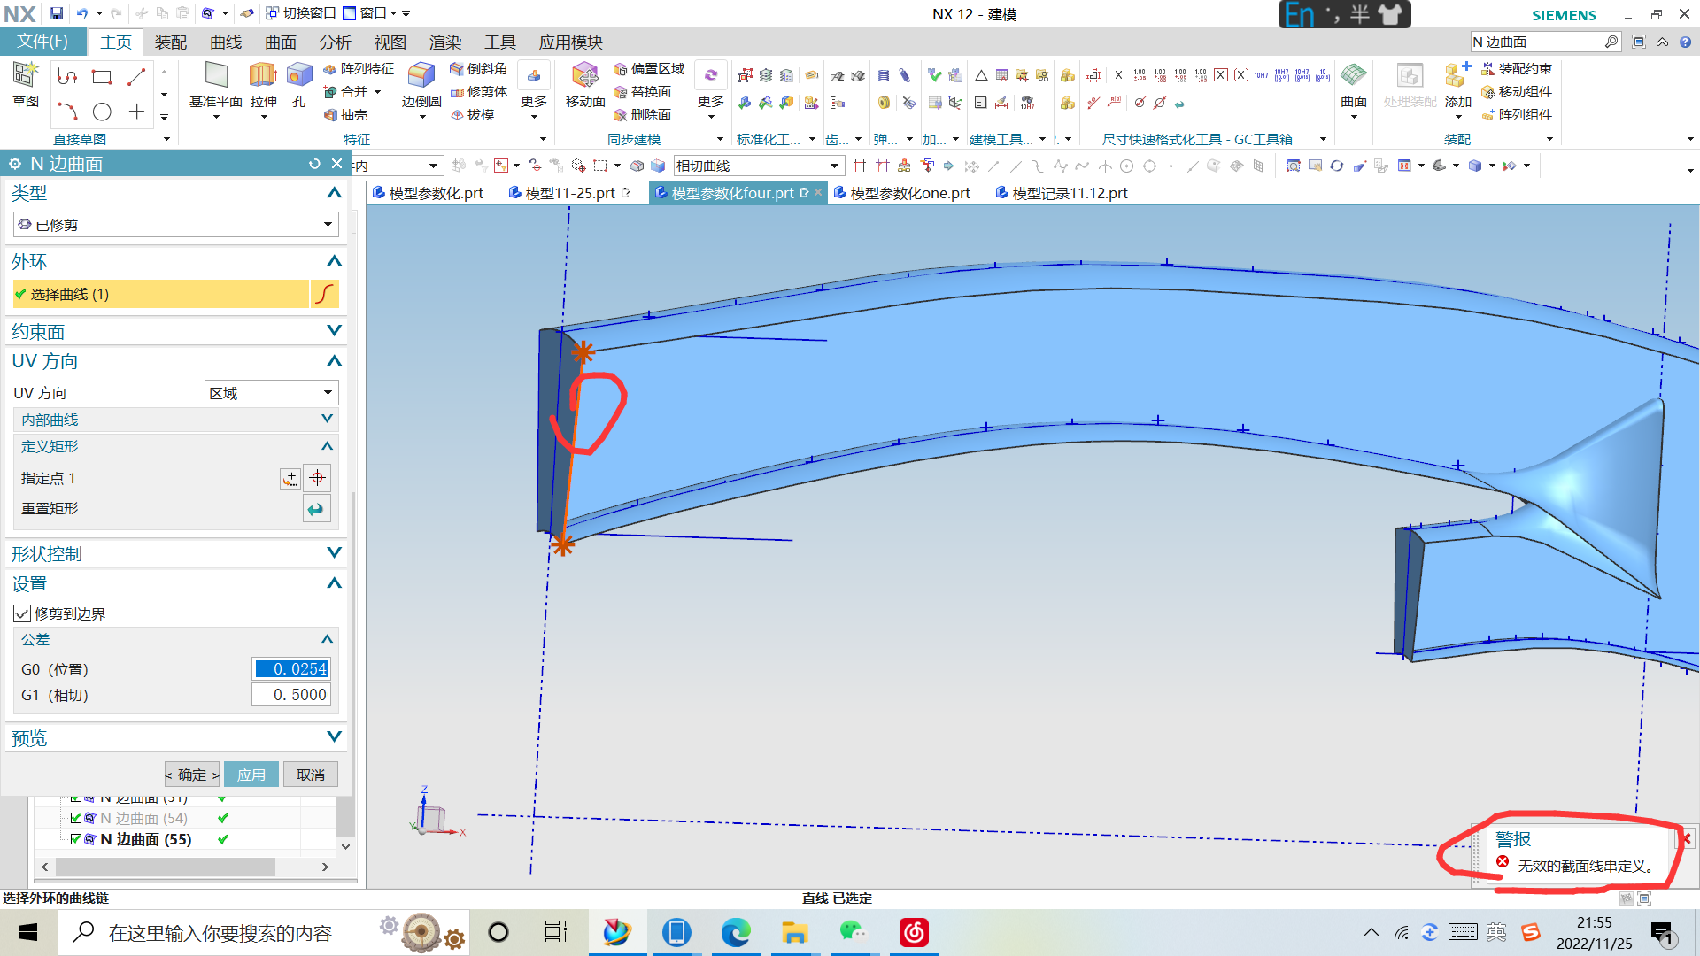Close the 警报 alert notification
This screenshot has width=1700, height=956.
(1687, 837)
